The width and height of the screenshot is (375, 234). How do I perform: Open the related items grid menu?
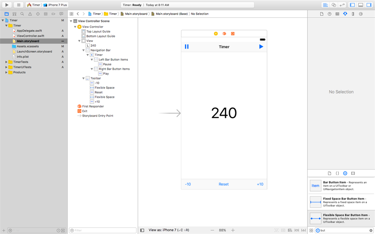[71, 14]
